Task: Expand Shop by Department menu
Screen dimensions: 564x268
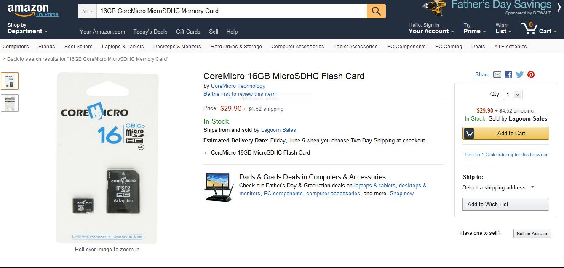Action: [x=27, y=29]
